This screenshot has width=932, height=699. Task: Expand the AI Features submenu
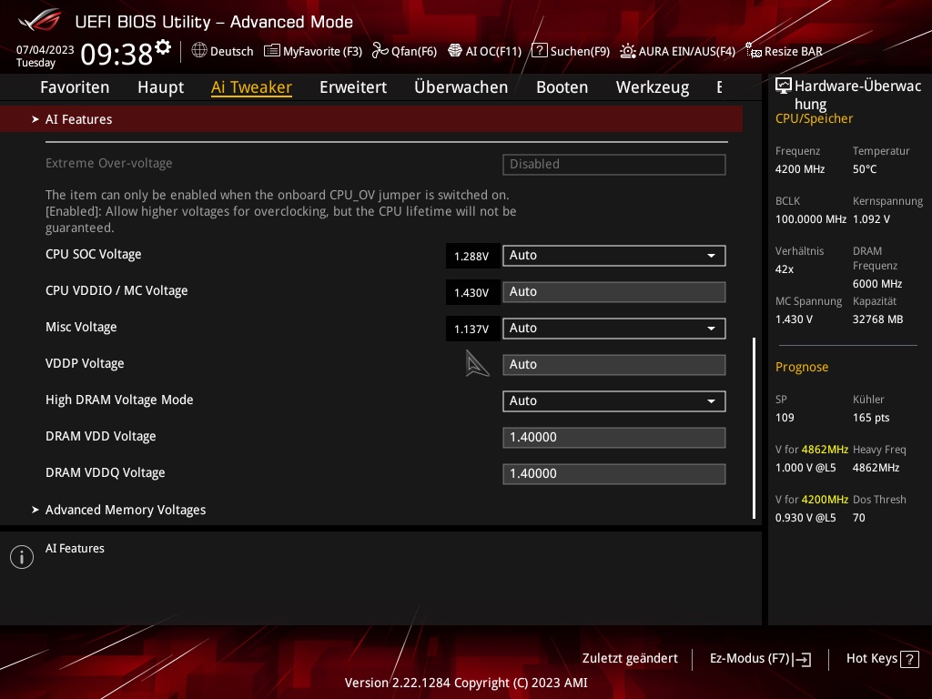tap(371, 119)
